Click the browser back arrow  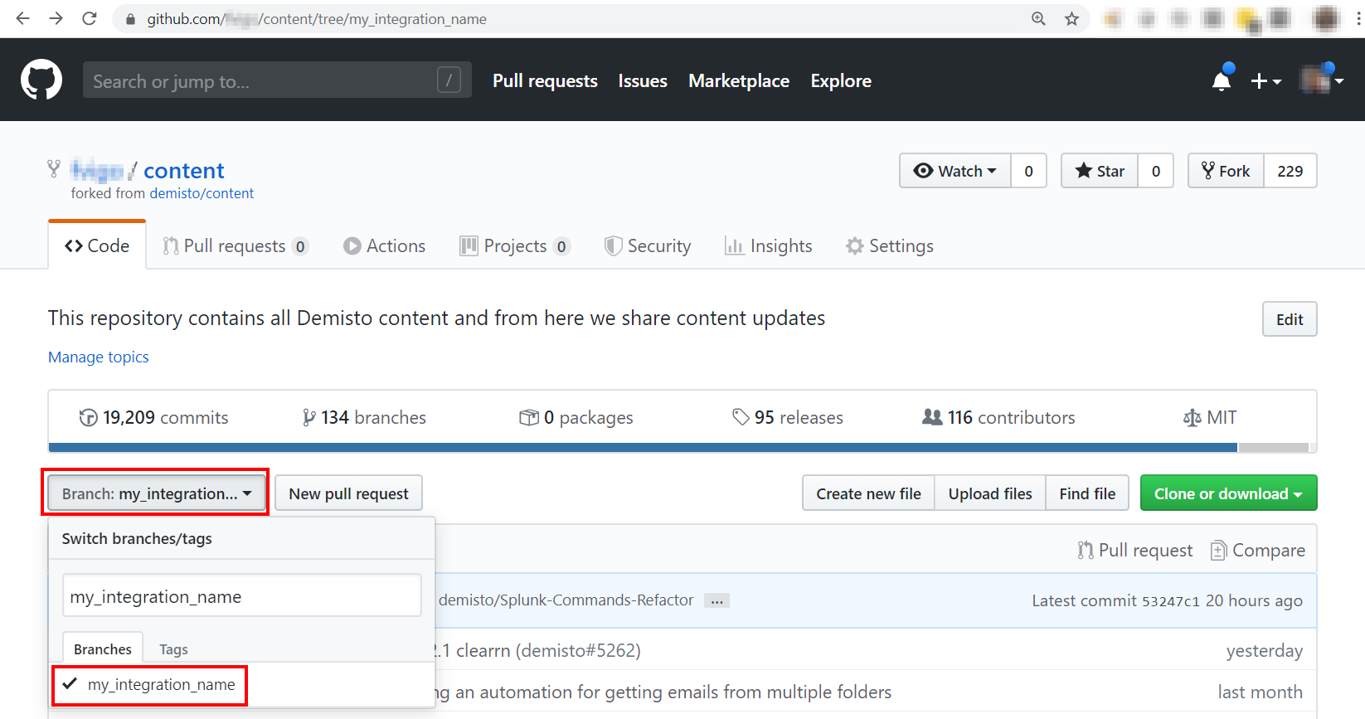tap(22, 19)
